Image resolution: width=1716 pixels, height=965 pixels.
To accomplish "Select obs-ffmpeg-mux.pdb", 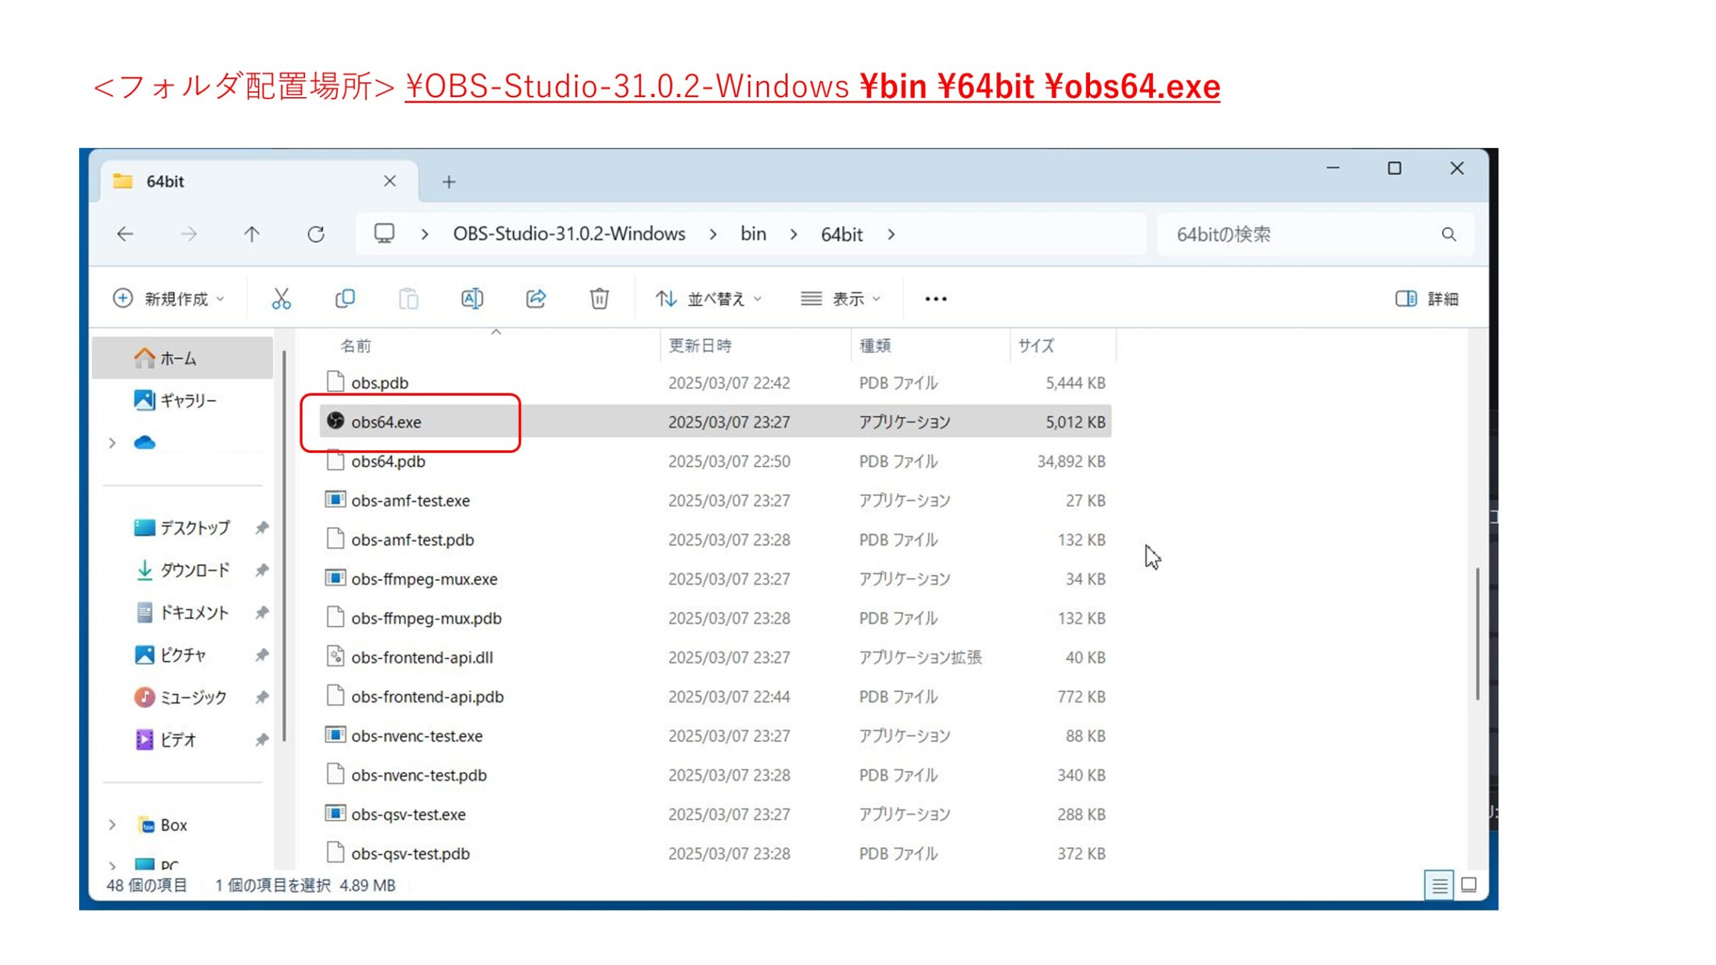I will point(715,618).
